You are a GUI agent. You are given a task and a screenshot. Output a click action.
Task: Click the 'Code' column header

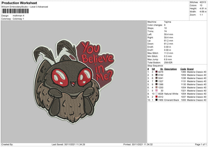click(183, 69)
